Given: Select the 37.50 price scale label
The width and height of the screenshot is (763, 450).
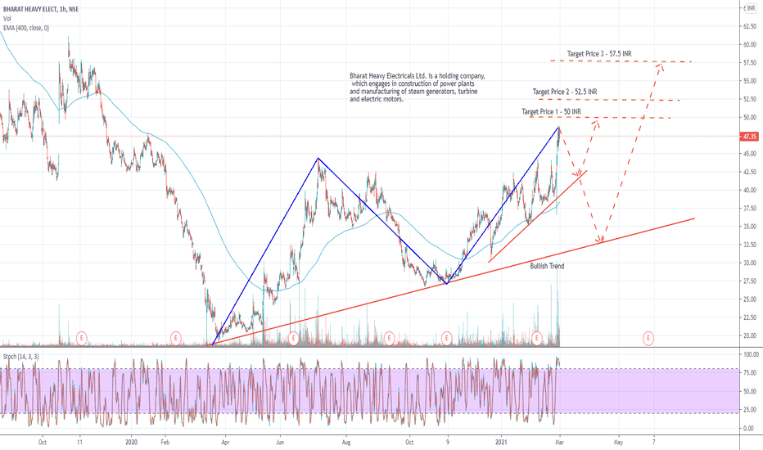Looking at the screenshot, I should pyautogui.click(x=749, y=208).
